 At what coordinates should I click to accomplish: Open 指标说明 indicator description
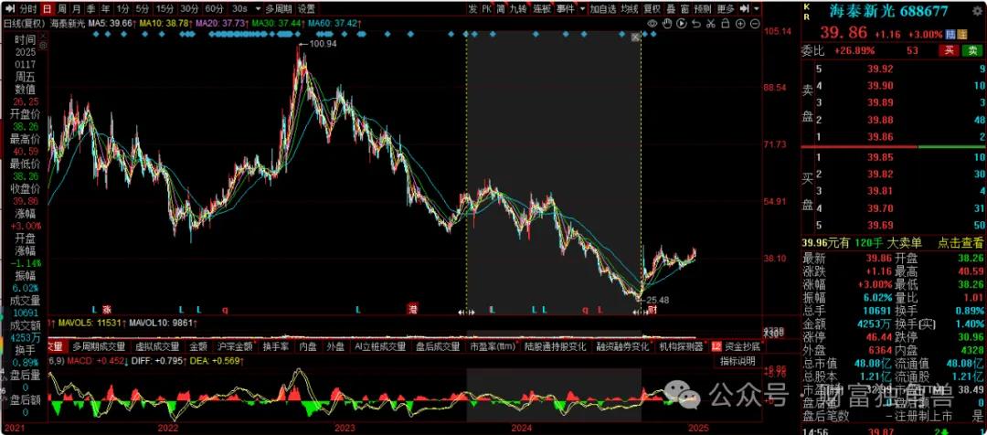pyautogui.click(x=738, y=361)
